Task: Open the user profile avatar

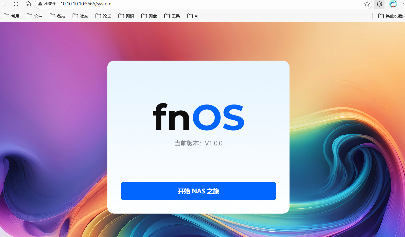Action: tap(393, 4)
